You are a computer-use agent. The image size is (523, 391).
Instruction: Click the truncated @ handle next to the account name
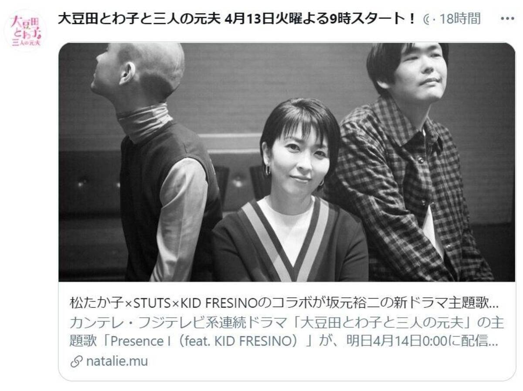point(428,19)
